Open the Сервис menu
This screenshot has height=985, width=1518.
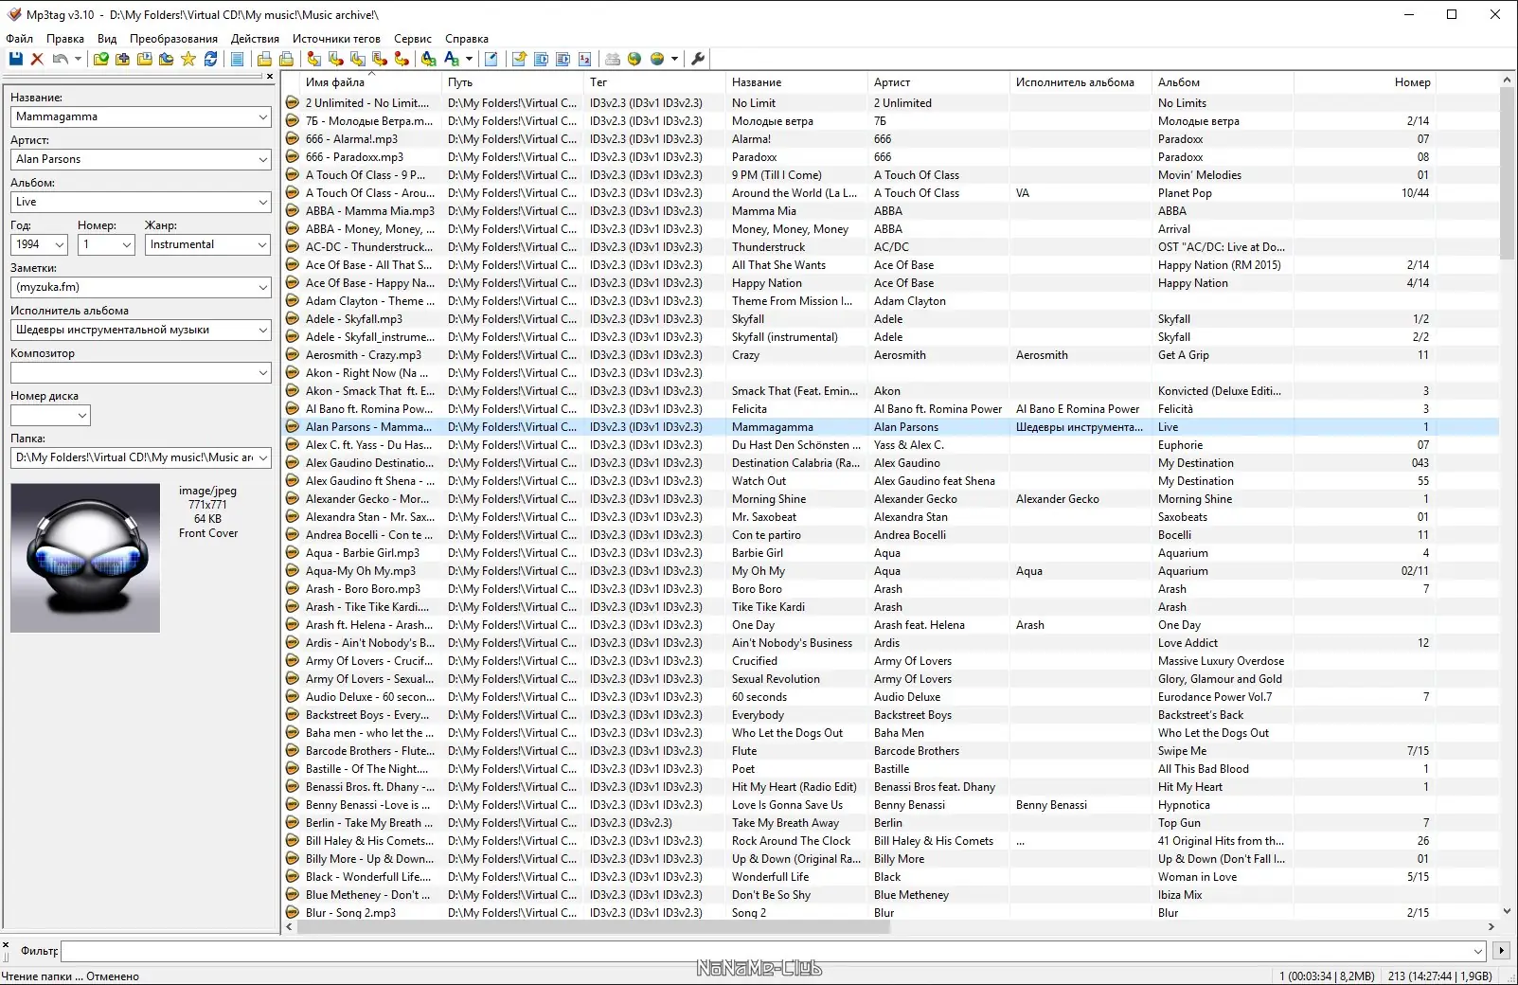click(x=412, y=39)
